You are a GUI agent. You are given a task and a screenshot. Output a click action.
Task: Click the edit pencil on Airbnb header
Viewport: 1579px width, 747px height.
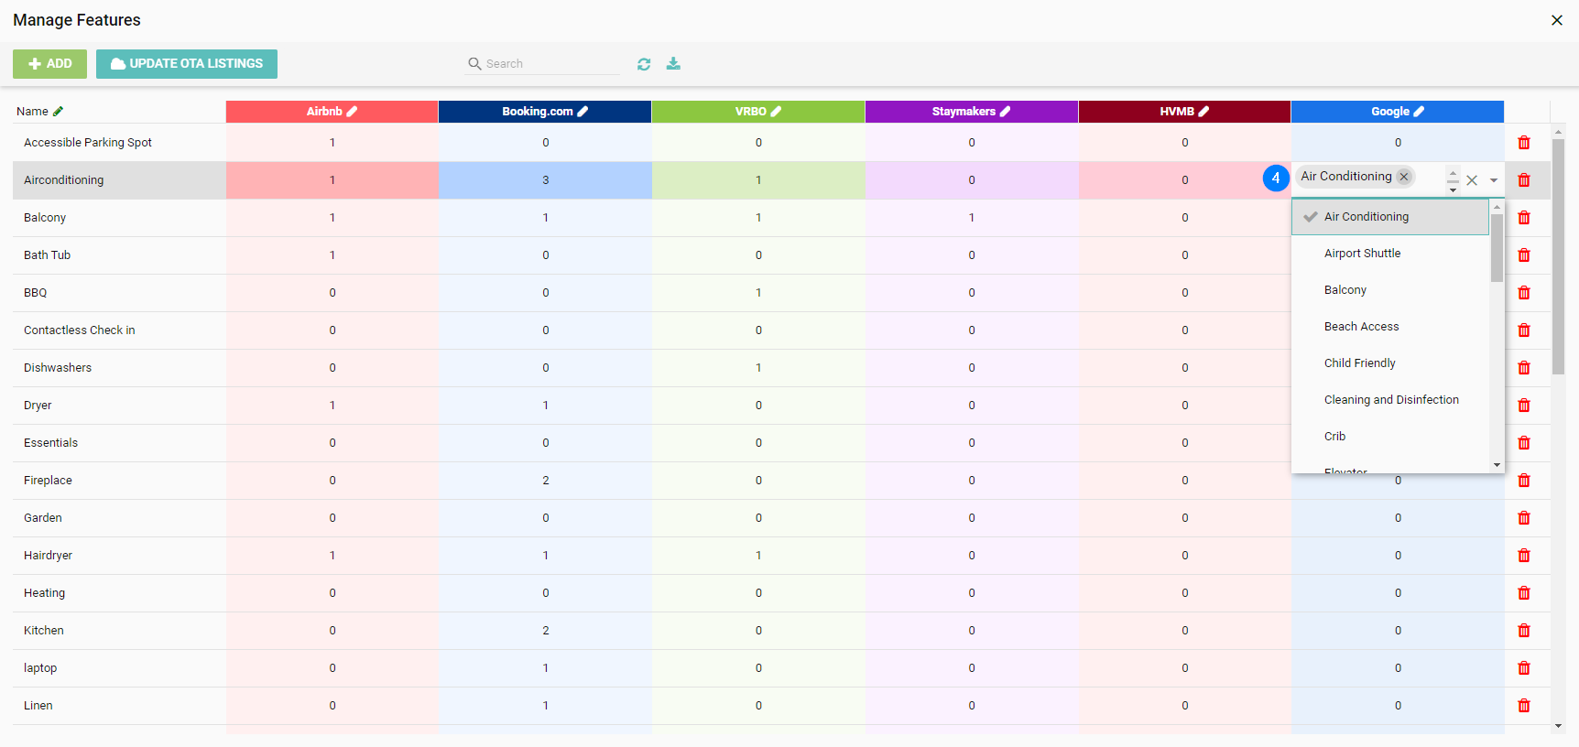353,112
